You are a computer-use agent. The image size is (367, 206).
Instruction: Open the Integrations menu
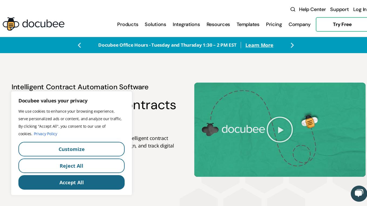click(x=186, y=25)
